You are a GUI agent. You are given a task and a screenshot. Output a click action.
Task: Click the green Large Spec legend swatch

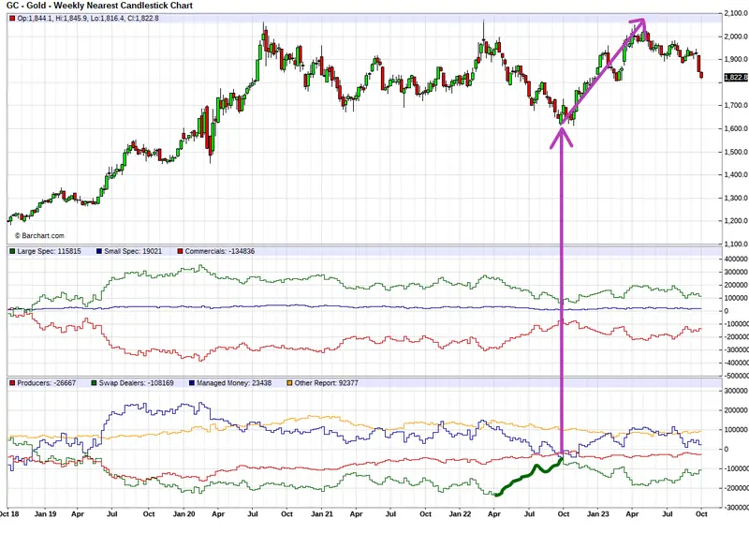pos(12,251)
